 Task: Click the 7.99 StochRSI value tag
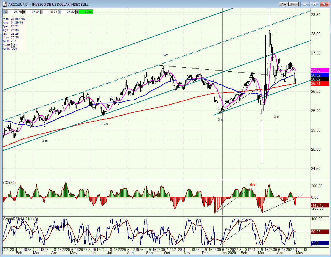pyautogui.click(x=320, y=243)
